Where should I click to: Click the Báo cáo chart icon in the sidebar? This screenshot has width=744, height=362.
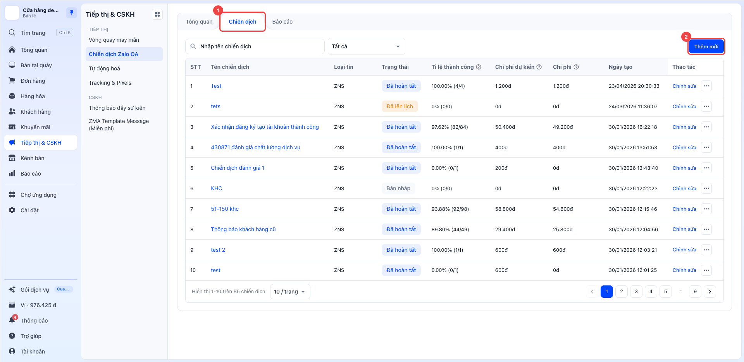(x=12, y=174)
